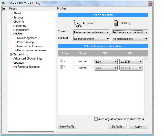Click the Index column header
The image size is (164, 136).
(x=65, y=53)
